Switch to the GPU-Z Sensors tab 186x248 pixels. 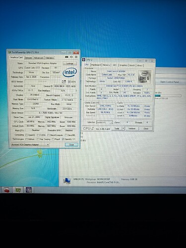click(28, 58)
